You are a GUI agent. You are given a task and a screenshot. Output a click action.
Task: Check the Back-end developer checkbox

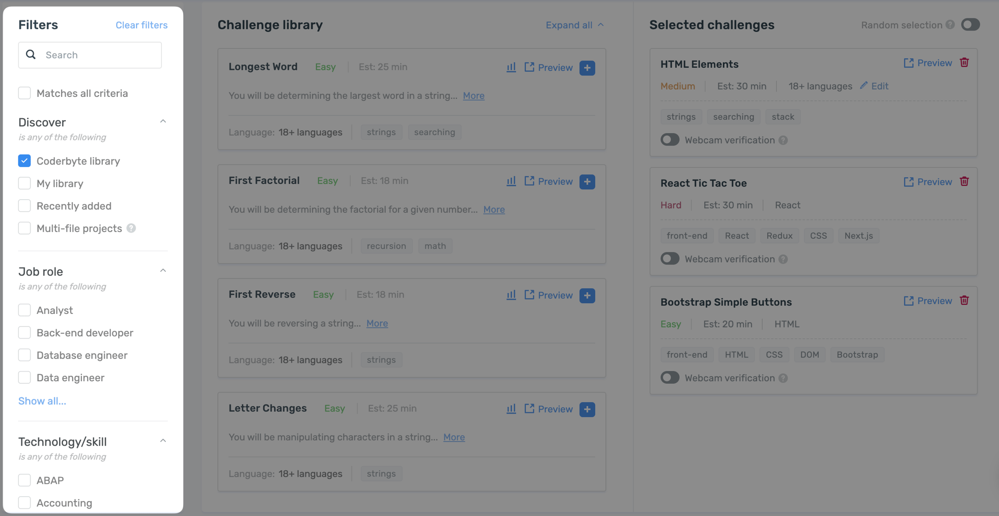coord(24,333)
